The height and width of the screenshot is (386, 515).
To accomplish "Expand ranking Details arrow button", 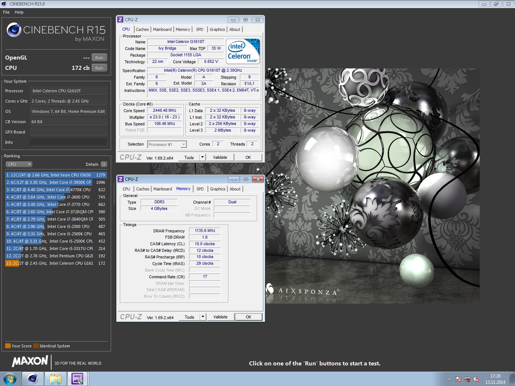I will (104, 164).
